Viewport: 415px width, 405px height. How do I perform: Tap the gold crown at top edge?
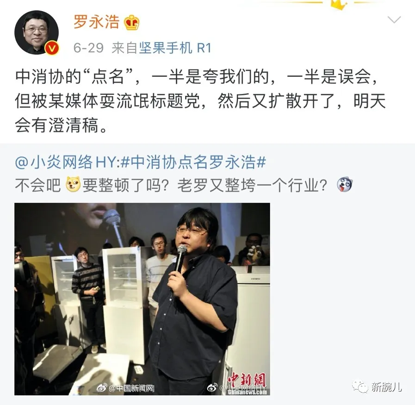tap(339, 5)
